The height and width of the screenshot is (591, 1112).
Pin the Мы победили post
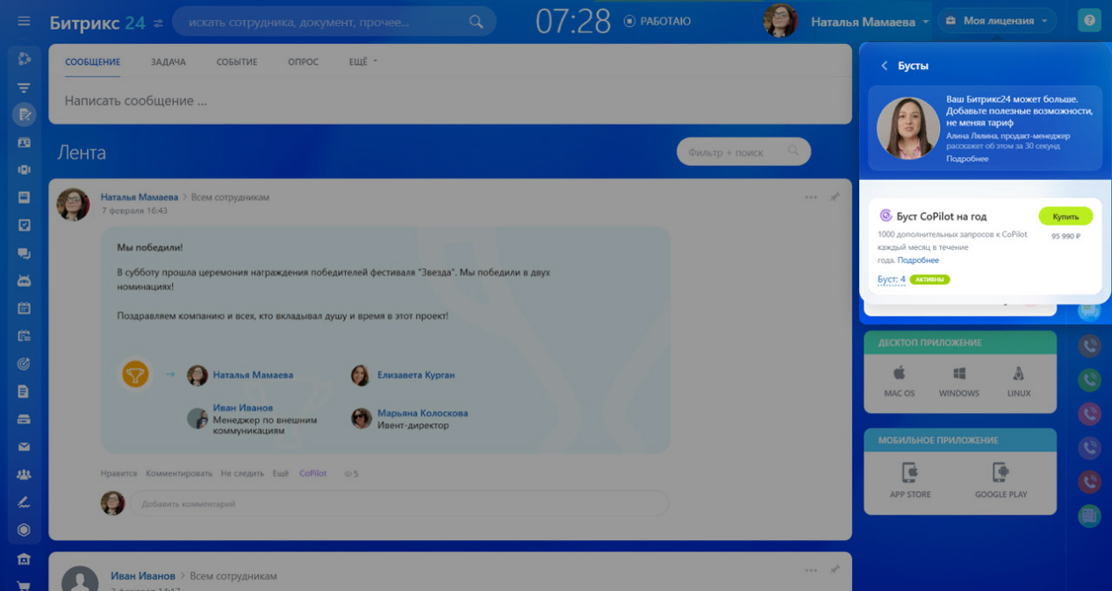(x=835, y=197)
